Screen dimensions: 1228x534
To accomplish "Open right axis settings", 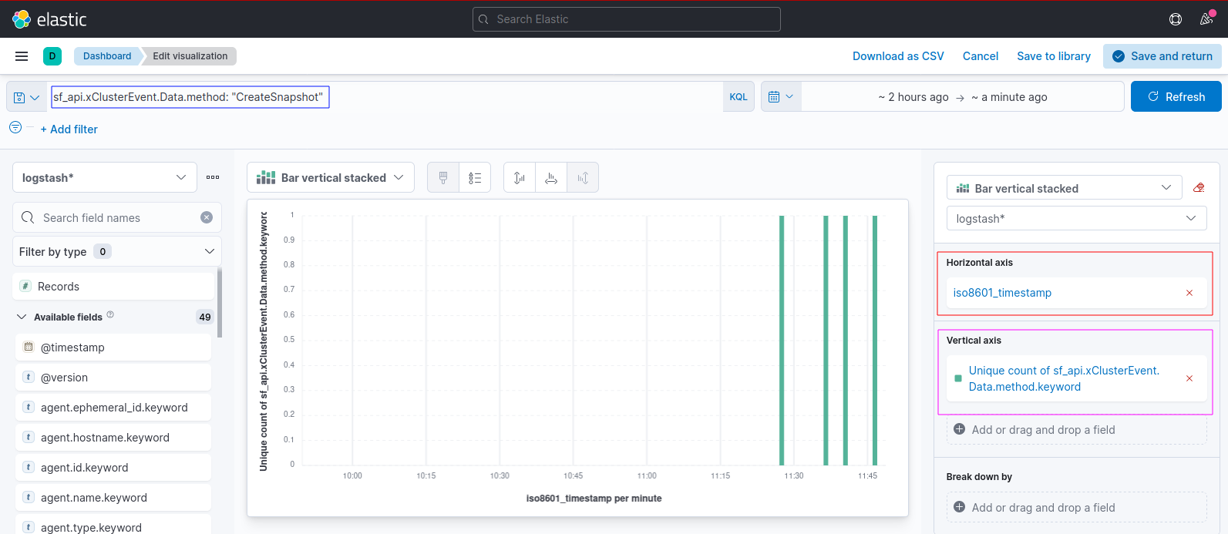I will (x=583, y=178).
